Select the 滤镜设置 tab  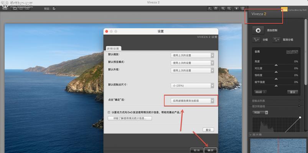114,48
